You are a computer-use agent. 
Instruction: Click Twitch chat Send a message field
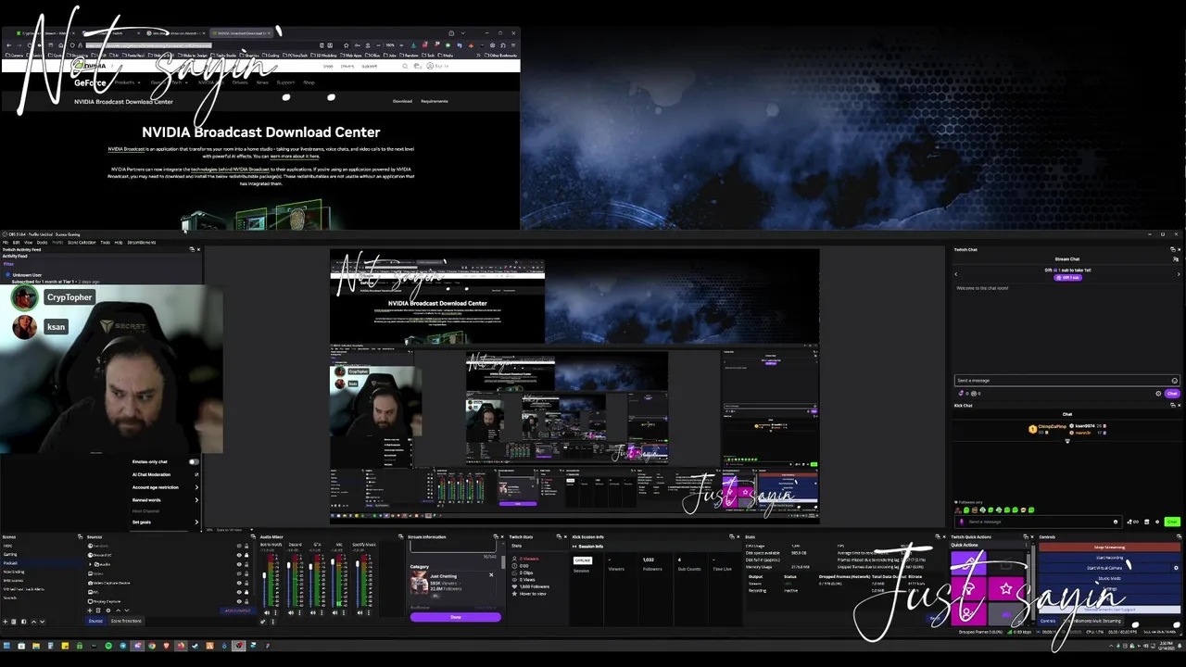click(x=1067, y=381)
